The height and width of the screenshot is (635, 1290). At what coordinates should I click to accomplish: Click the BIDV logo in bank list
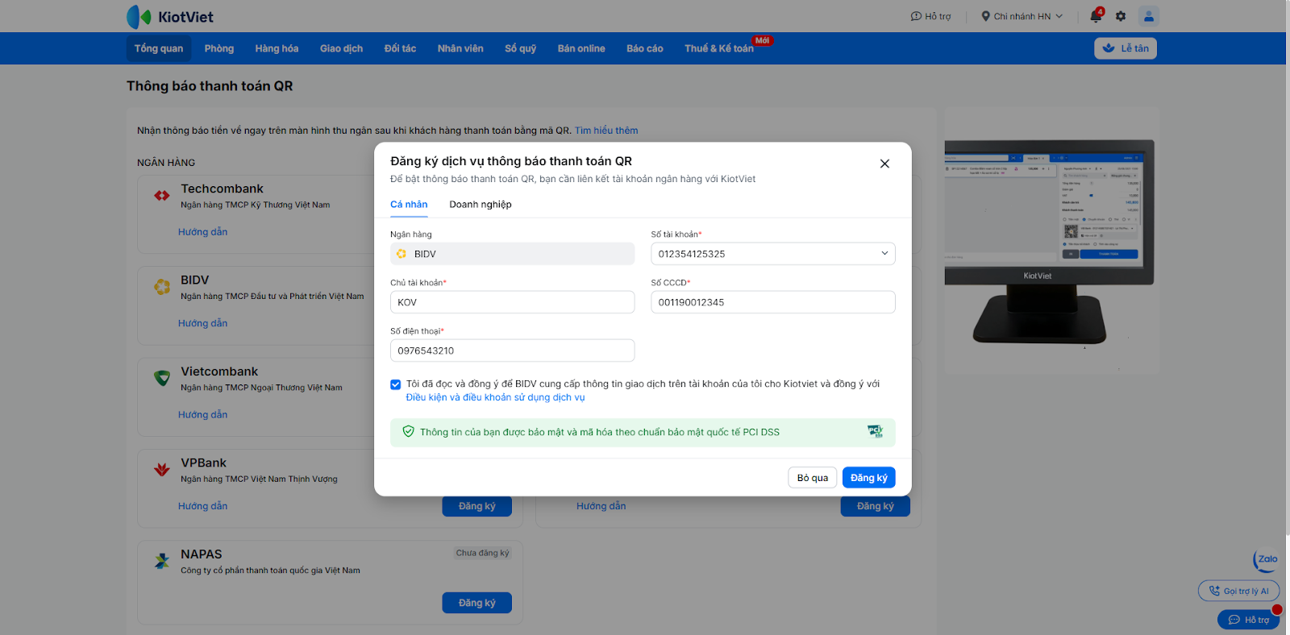162,286
